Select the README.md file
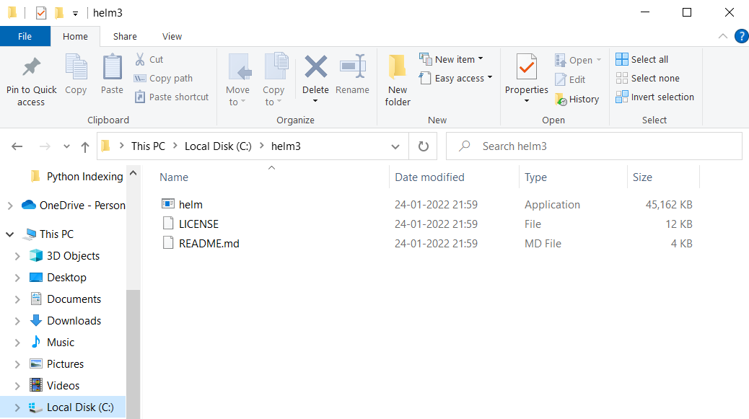Screen dimensions: 749x419 [209, 243]
